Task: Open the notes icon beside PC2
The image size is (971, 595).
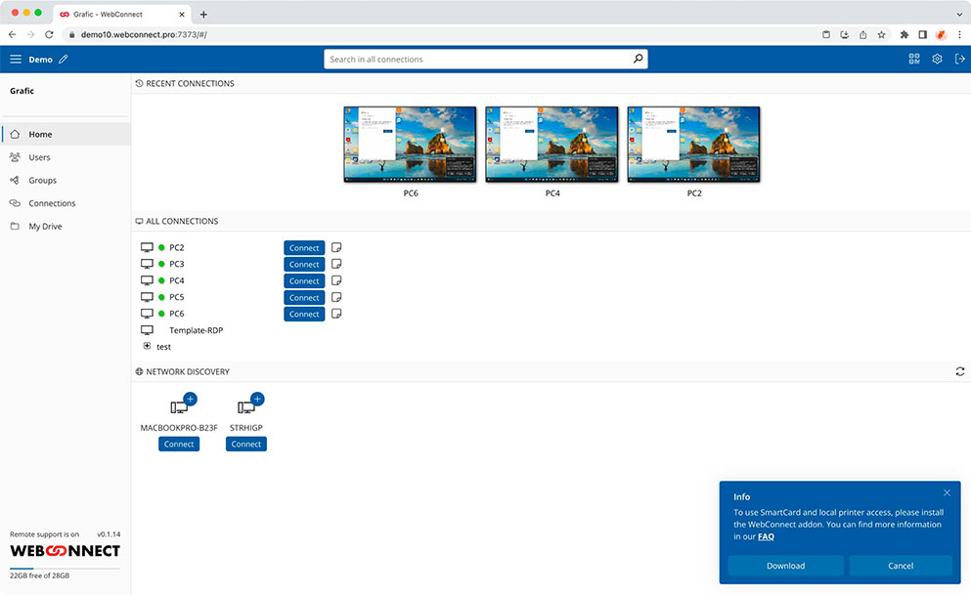Action: click(x=335, y=247)
